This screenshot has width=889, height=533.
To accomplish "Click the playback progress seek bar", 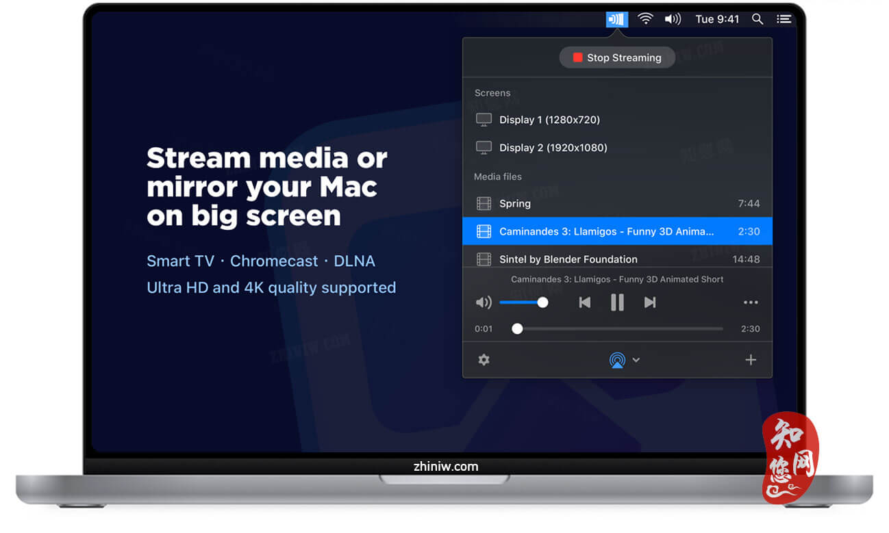I will [617, 329].
